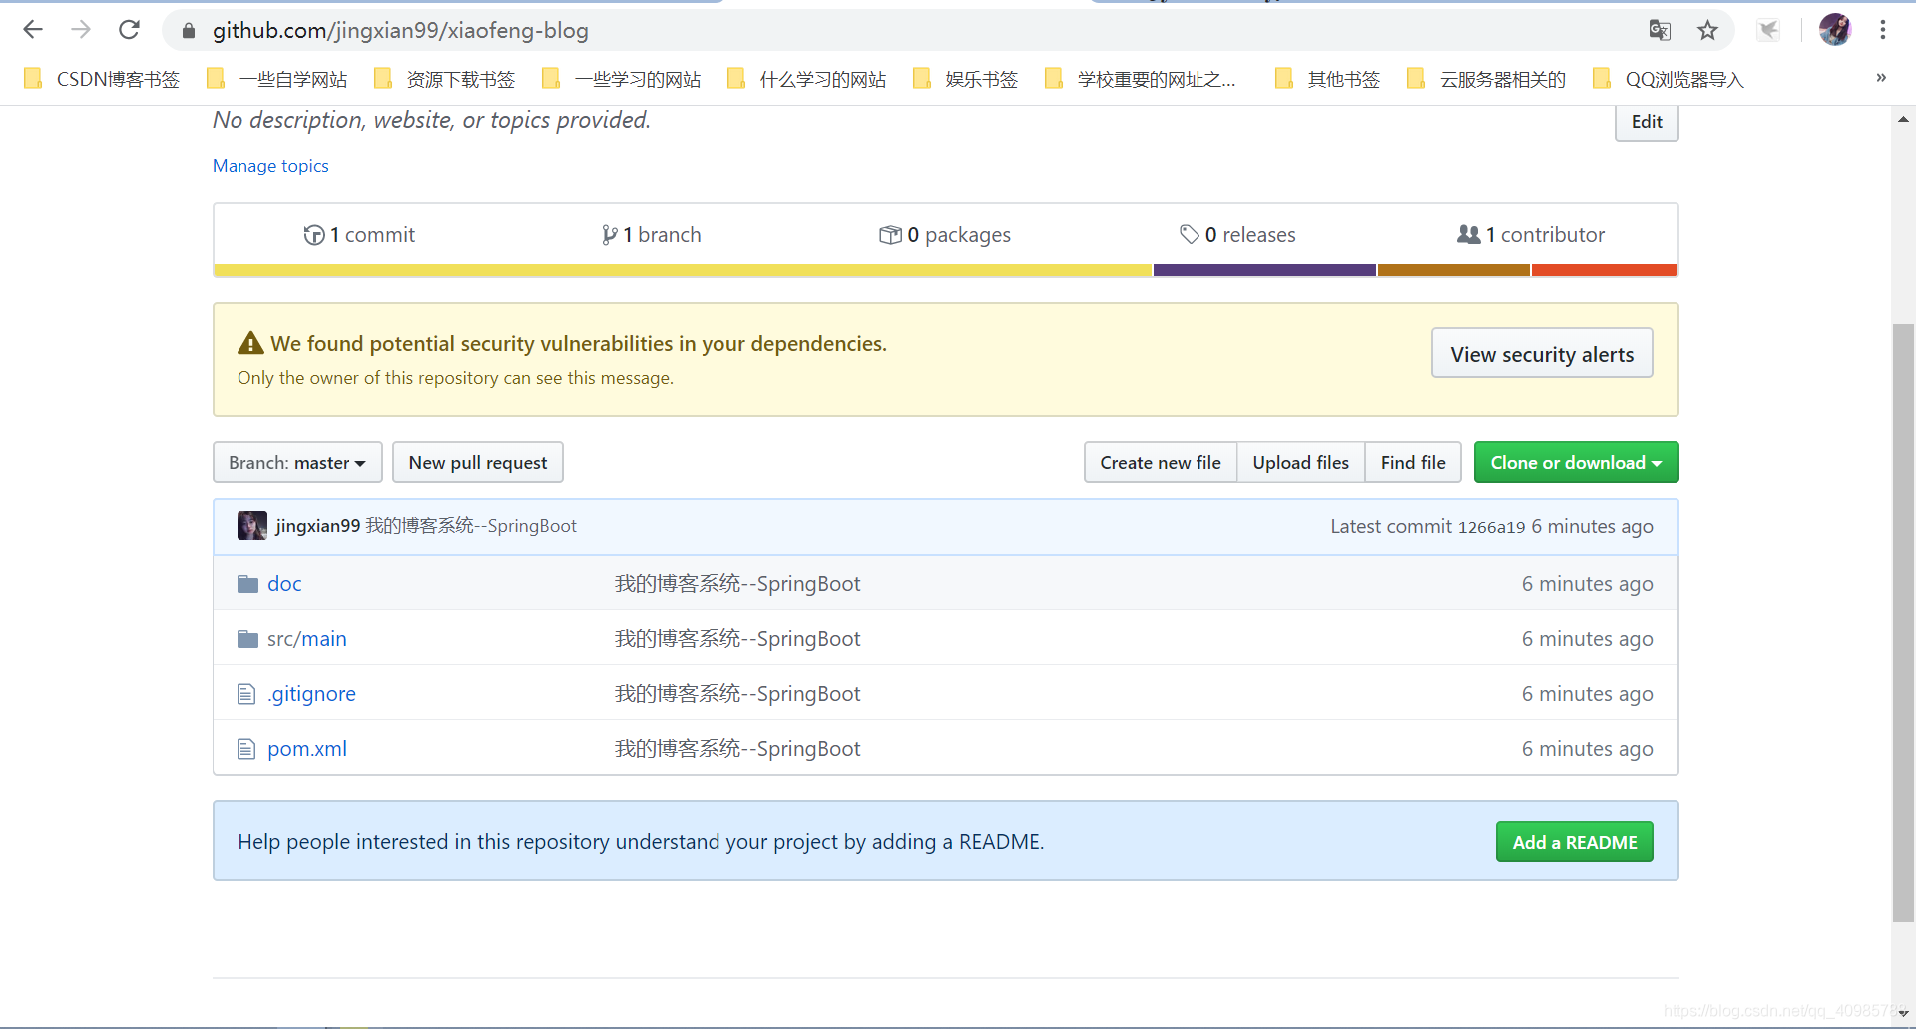Click the src/main folder icon
The image size is (1916, 1029).
tap(247, 639)
